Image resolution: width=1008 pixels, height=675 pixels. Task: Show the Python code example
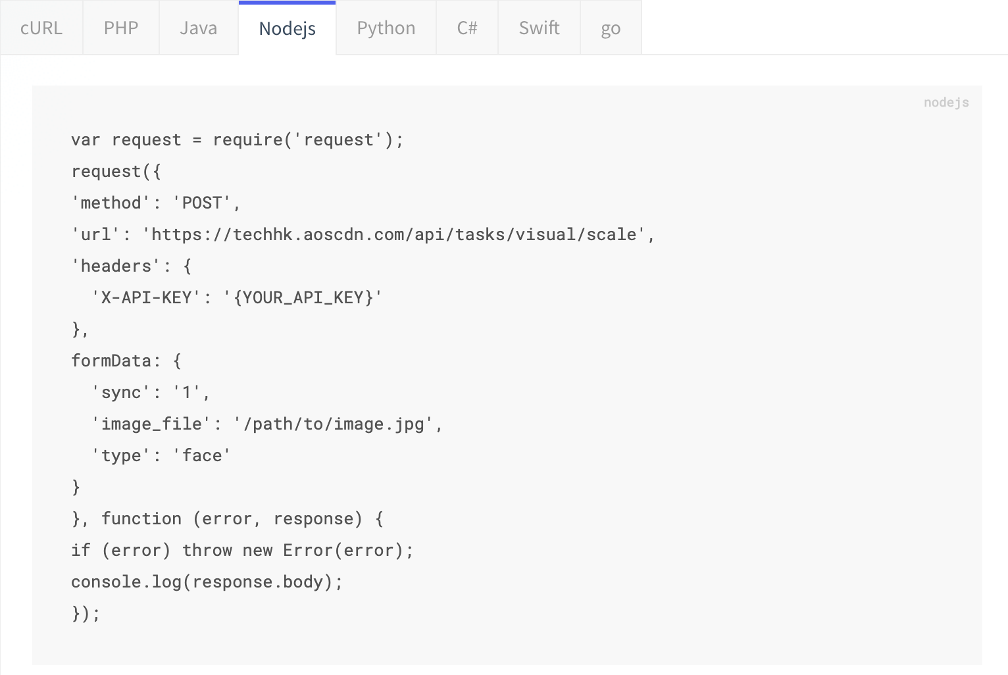coord(386,28)
